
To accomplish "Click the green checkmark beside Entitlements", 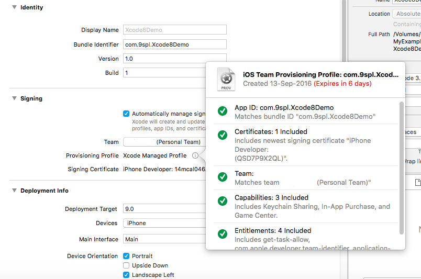I will (222, 235).
